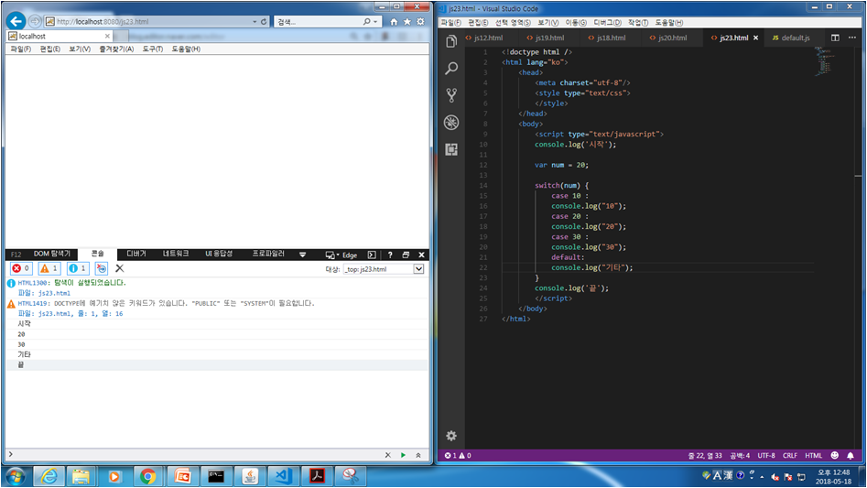867x488 pixels.
Task: Go forward in Internet Explorer
Action: click(35, 21)
